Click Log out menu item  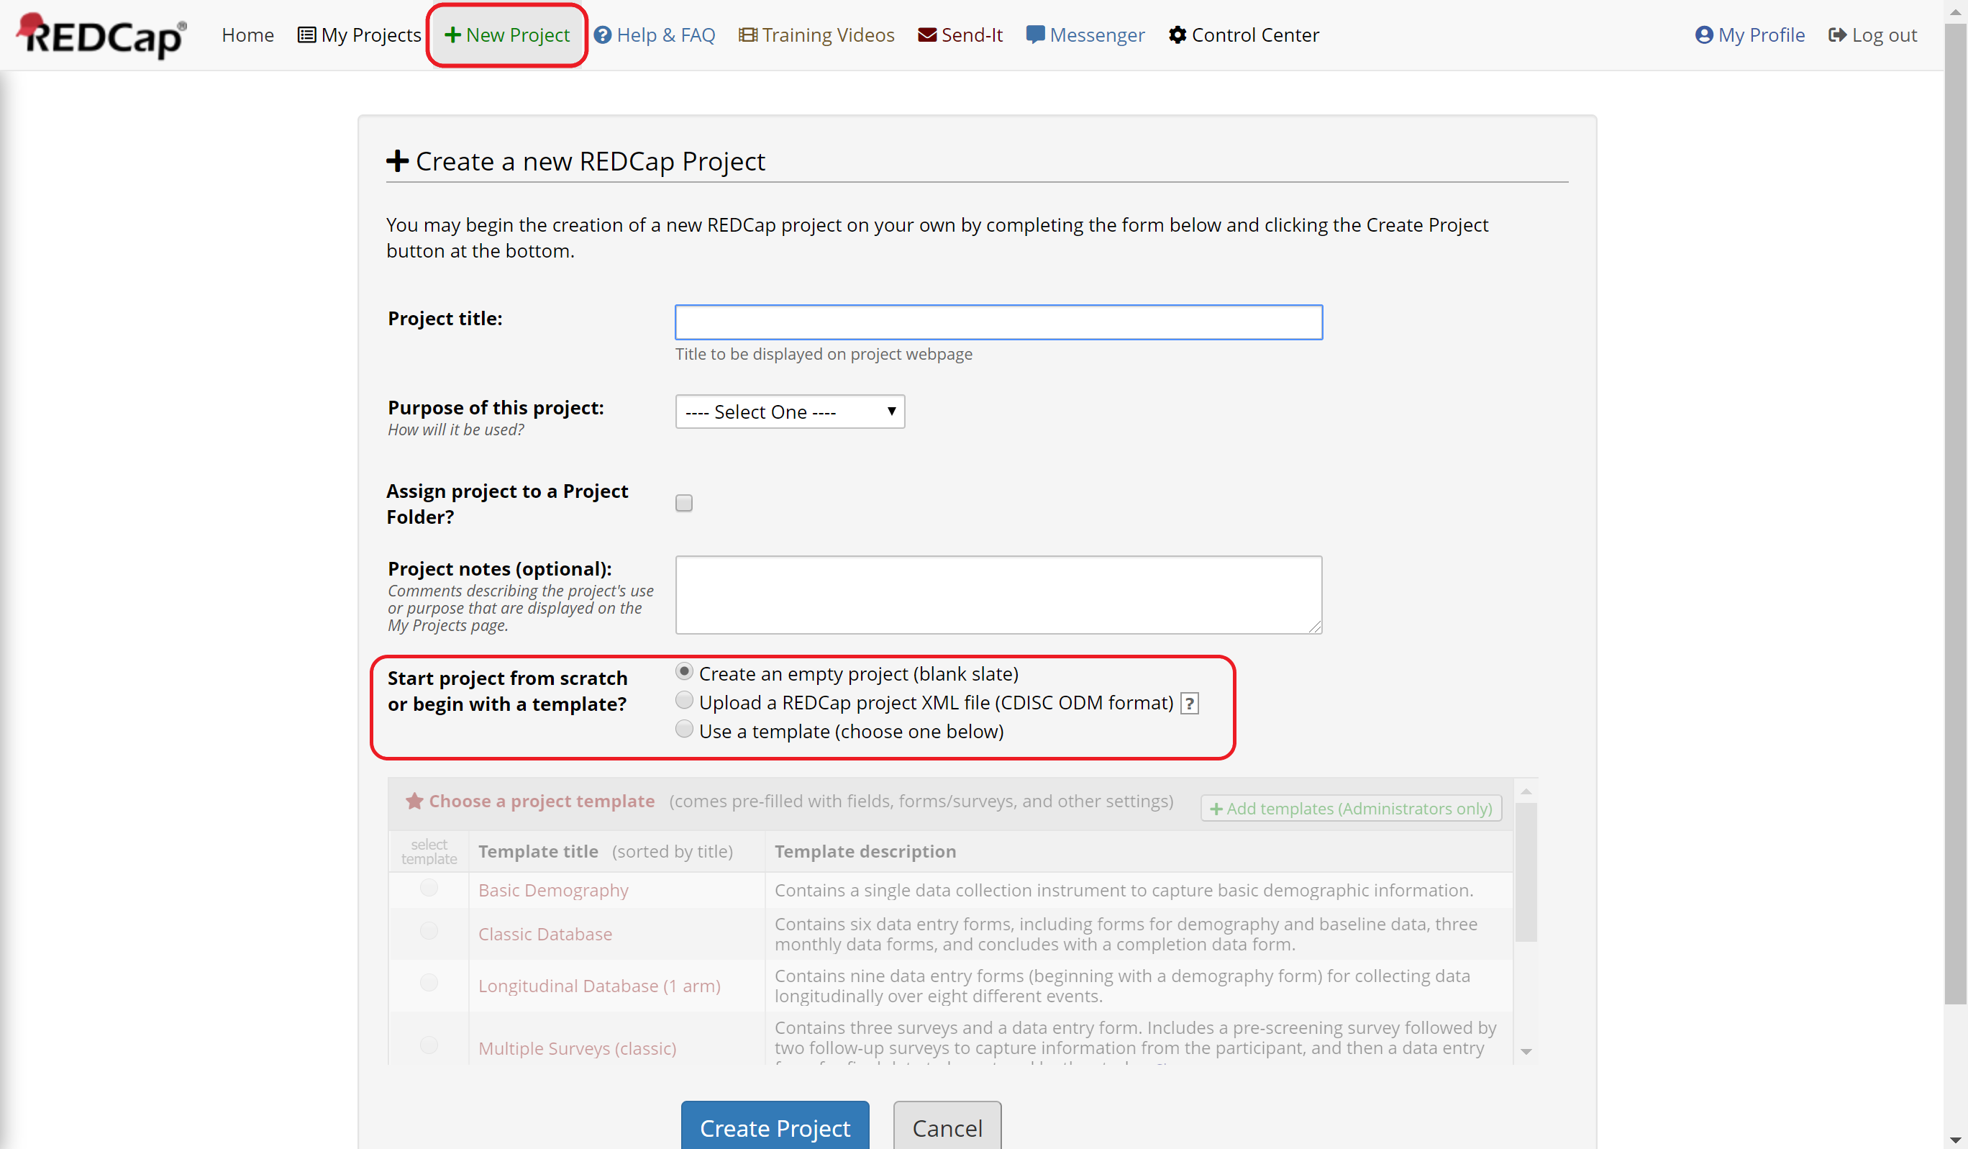point(1880,35)
